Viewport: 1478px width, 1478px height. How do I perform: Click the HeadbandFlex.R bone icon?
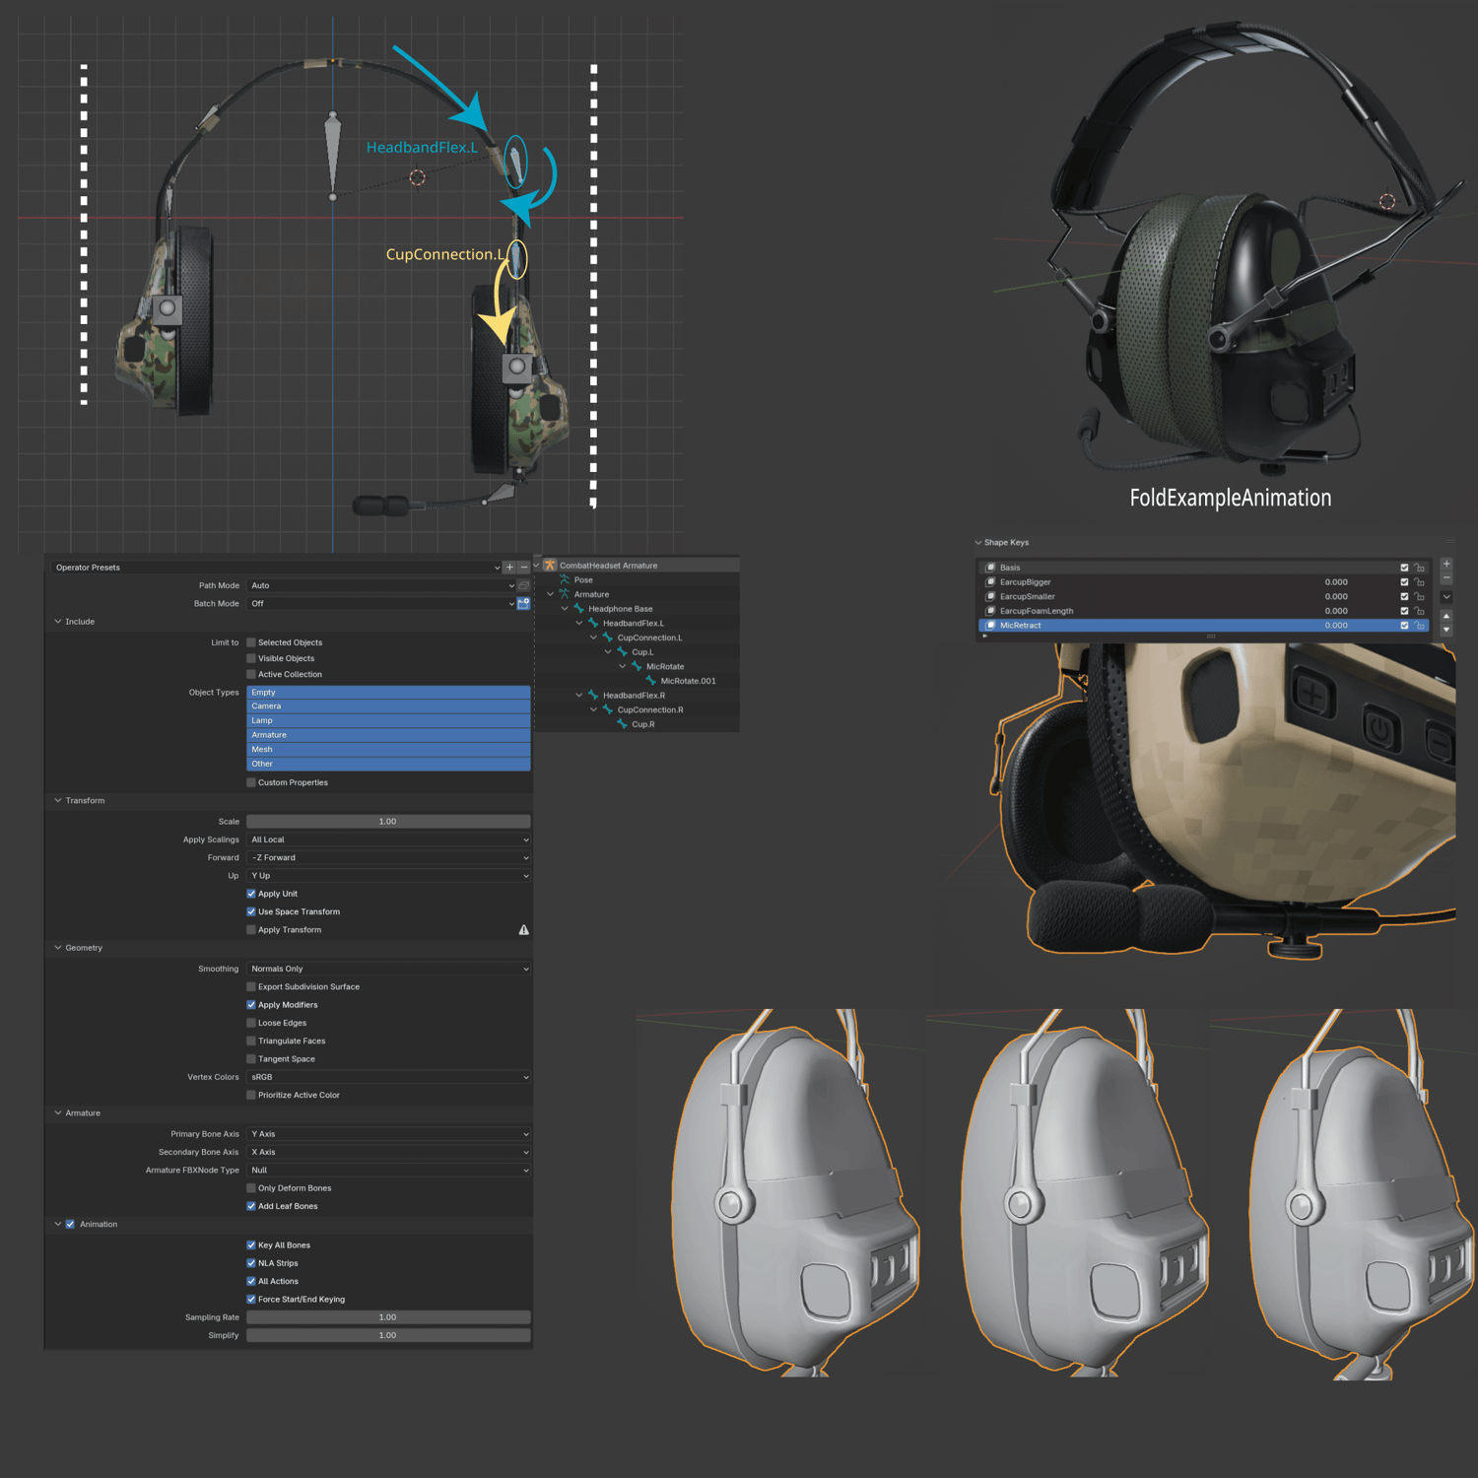click(593, 696)
